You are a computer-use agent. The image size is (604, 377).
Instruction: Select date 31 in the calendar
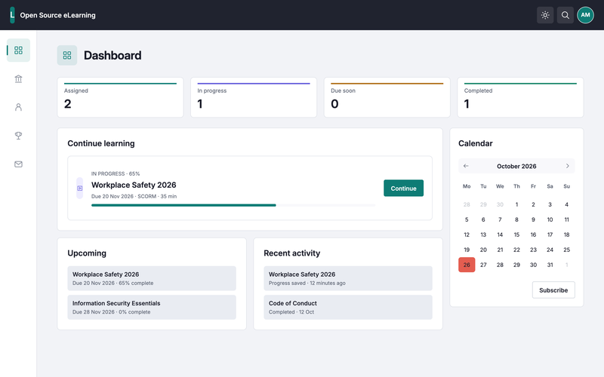click(550, 265)
